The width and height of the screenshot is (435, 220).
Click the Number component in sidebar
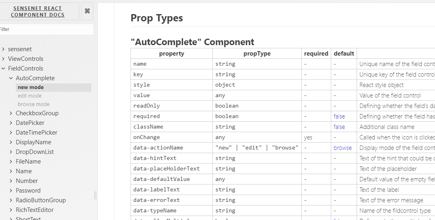coord(27,181)
